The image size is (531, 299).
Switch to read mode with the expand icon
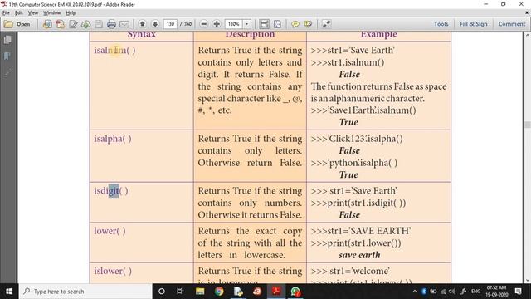(326, 24)
